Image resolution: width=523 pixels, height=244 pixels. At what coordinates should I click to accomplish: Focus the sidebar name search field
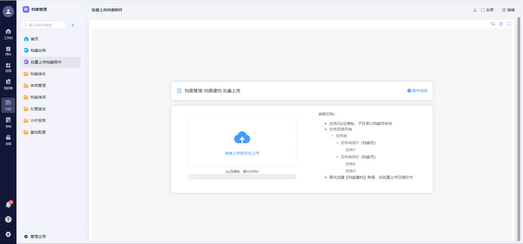(46, 25)
